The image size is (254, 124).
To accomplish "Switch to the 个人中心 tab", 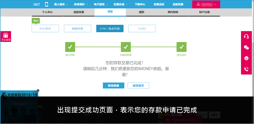I will click(47, 12).
